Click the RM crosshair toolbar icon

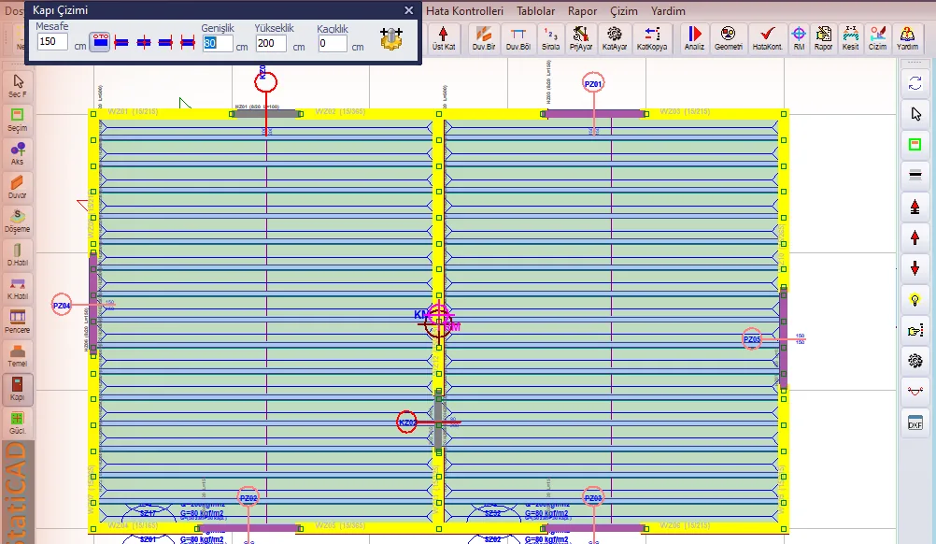click(799, 38)
